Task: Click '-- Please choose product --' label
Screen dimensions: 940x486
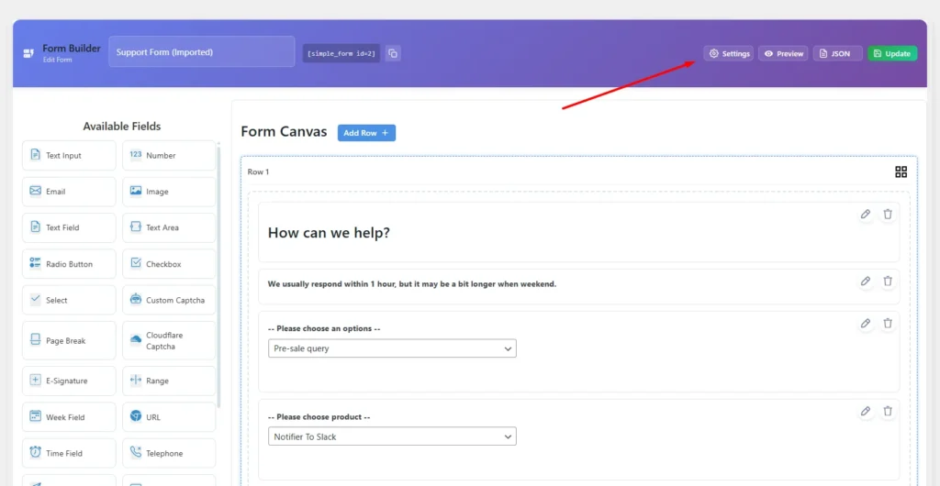Action: click(x=319, y=416)
